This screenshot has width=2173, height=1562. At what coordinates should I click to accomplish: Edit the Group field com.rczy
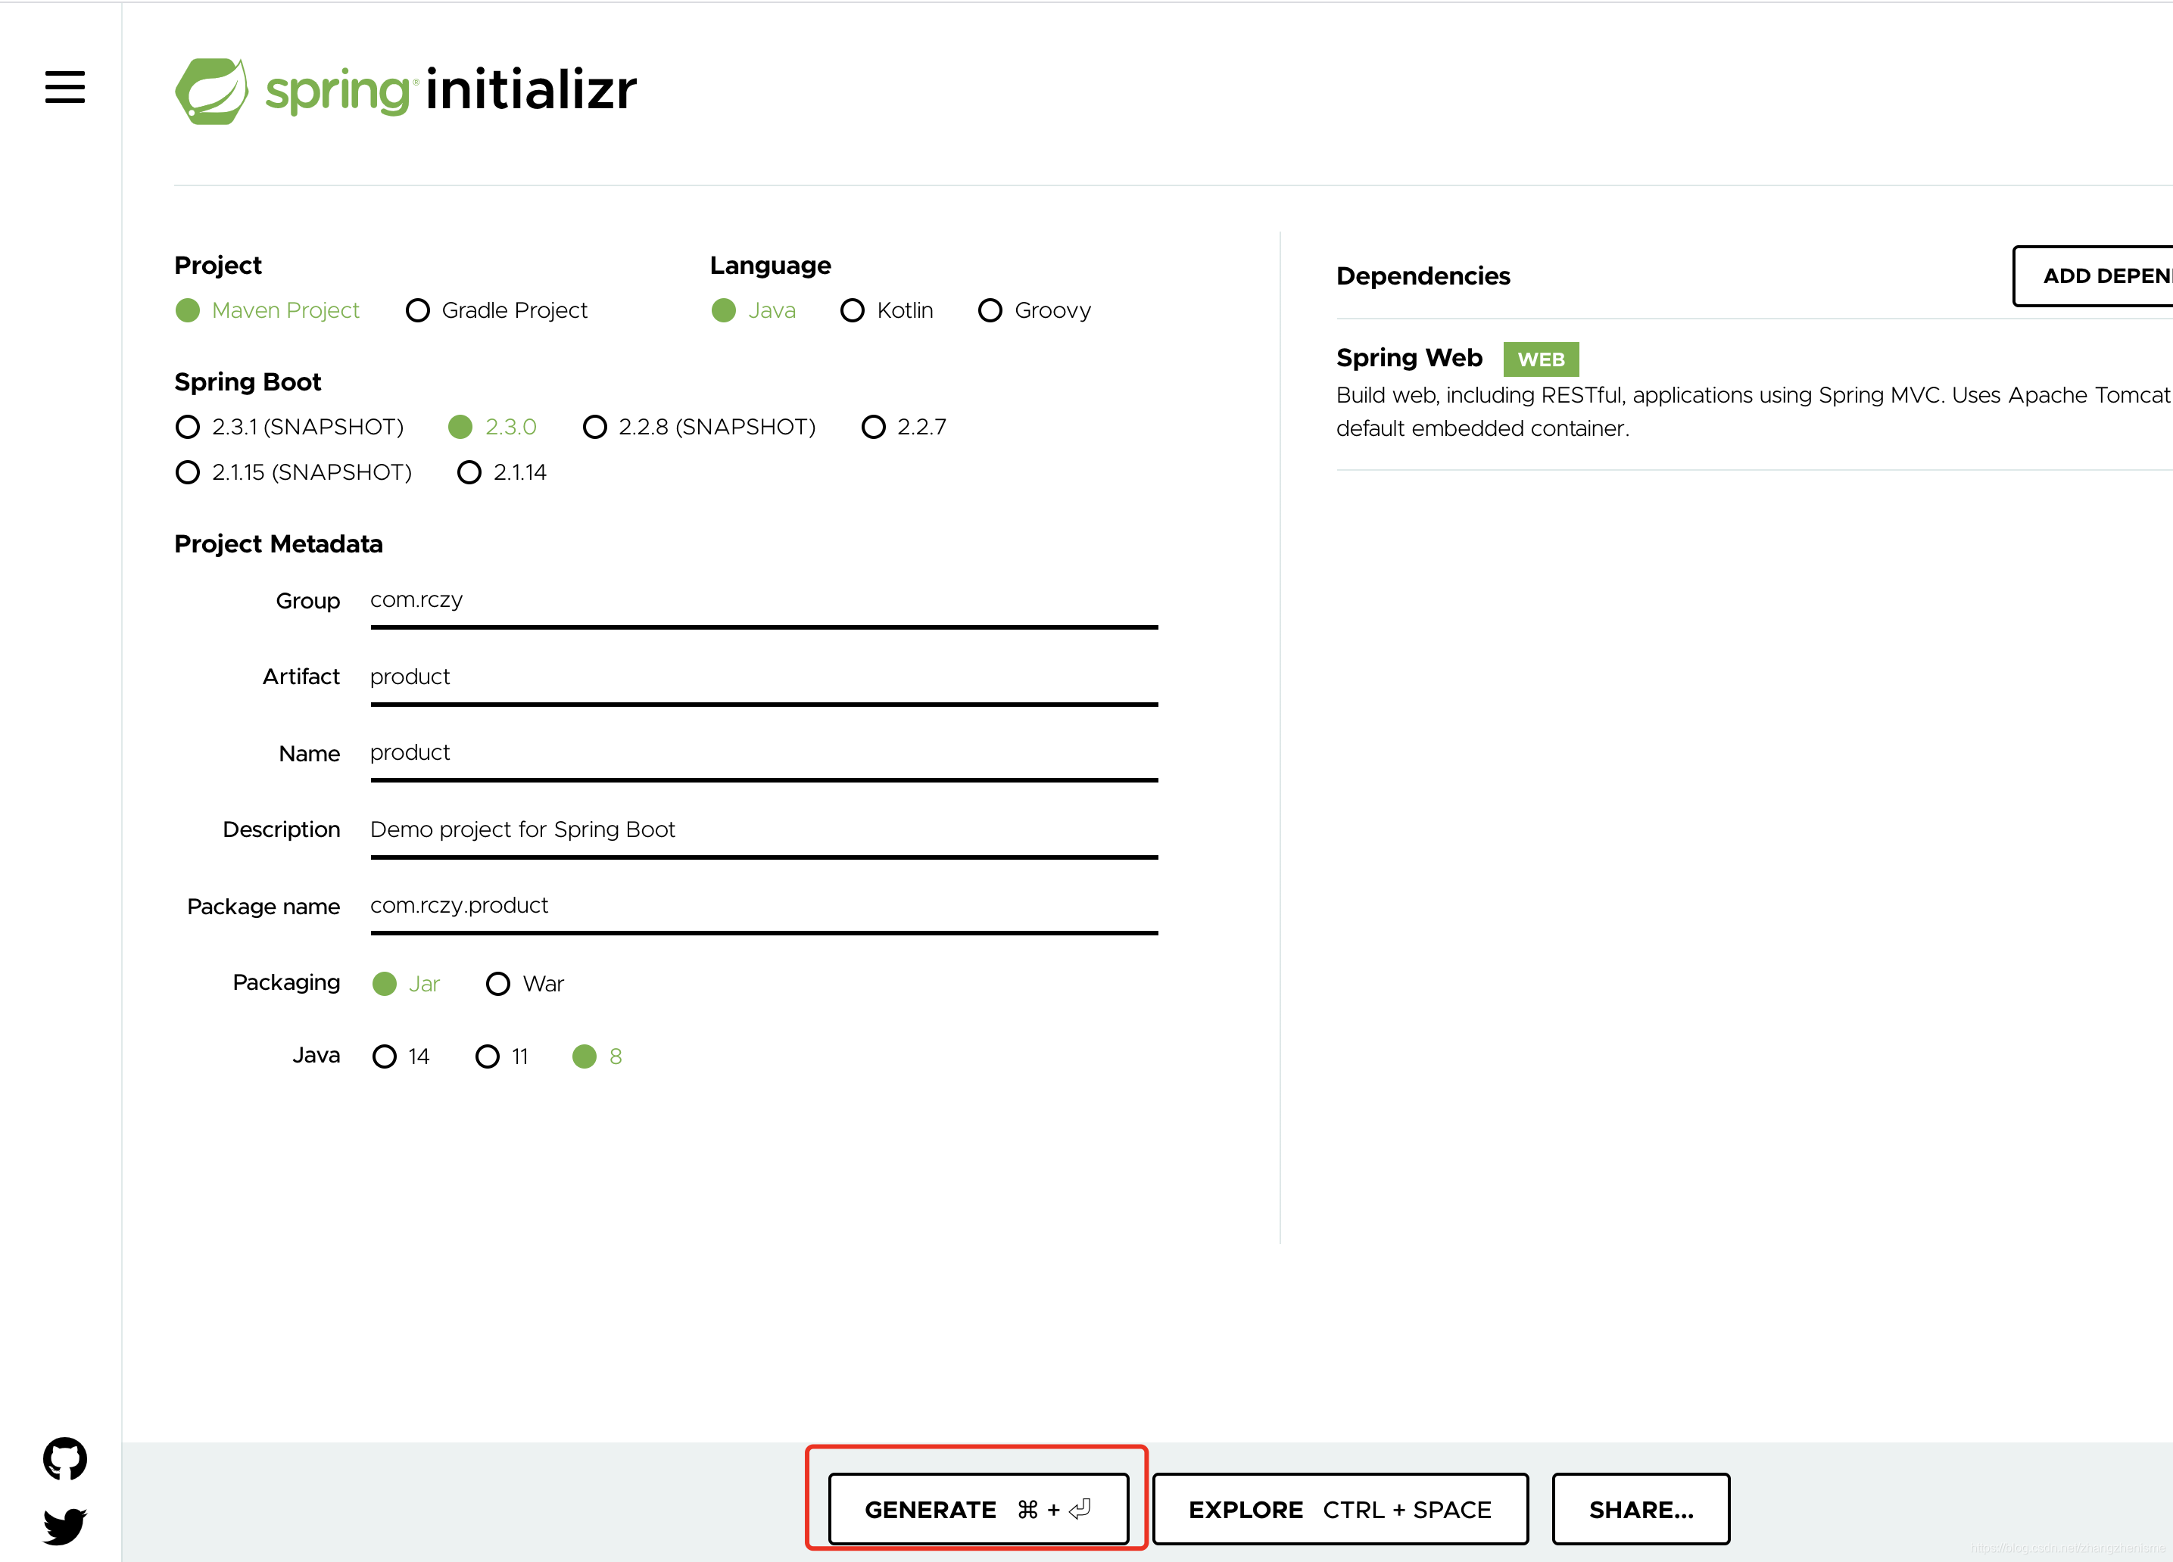tap(764, 602)
